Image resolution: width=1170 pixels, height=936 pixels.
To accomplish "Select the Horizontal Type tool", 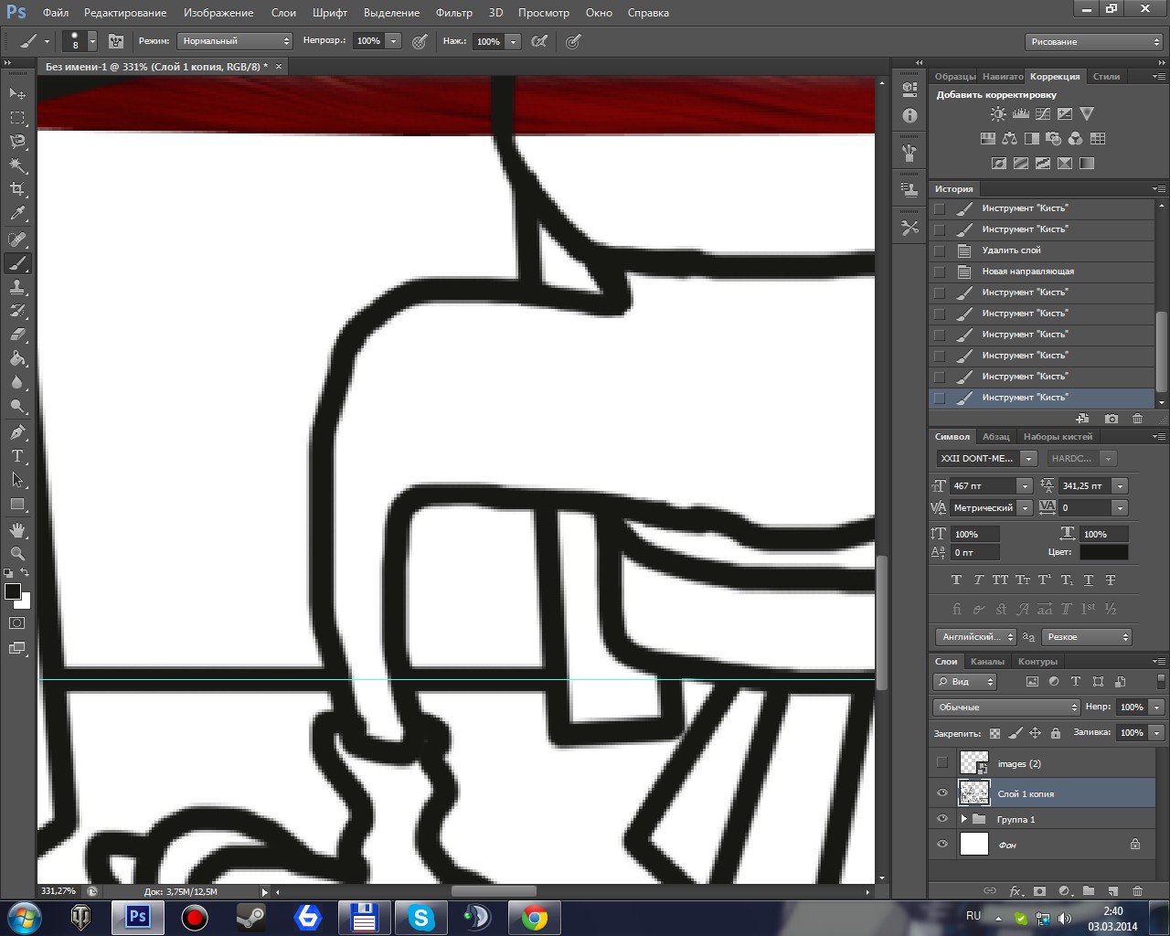I will tap(17, 456).
